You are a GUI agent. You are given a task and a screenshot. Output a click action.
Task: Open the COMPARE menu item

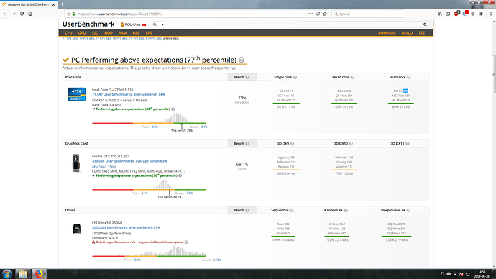[387, 33]
